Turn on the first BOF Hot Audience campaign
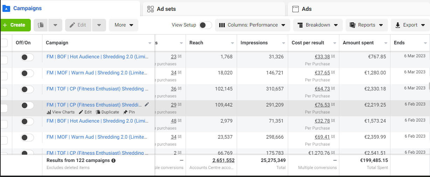 tap(27, 57)
